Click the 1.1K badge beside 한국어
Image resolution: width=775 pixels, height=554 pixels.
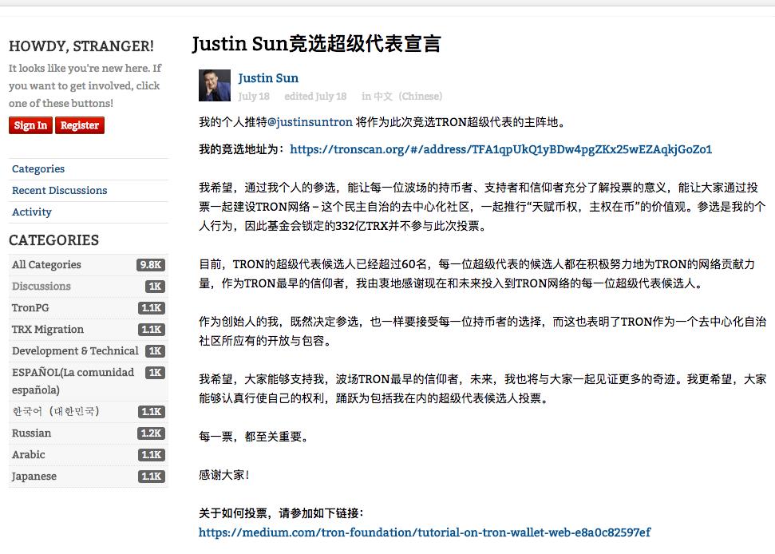tap(151, 412)
